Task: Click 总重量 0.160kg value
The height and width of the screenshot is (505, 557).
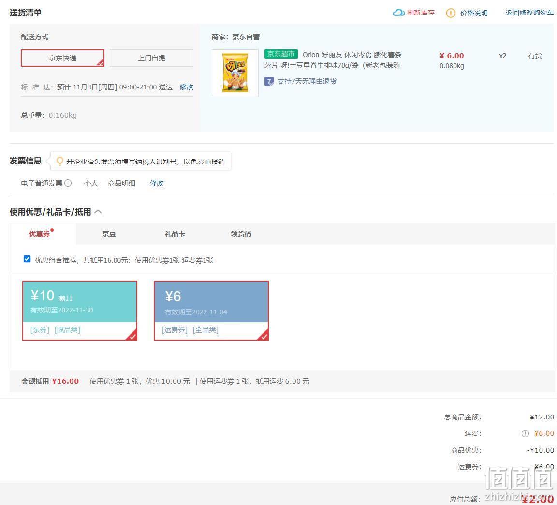Action: (62, 115)
